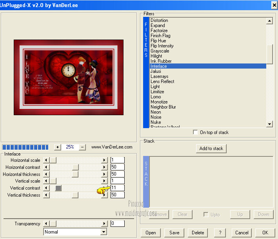Image resolution: width=278 pixels, height=239 pixels.
Task: Decrease Horizontal contrast with left arrow
Action: (x=46, y=167)
